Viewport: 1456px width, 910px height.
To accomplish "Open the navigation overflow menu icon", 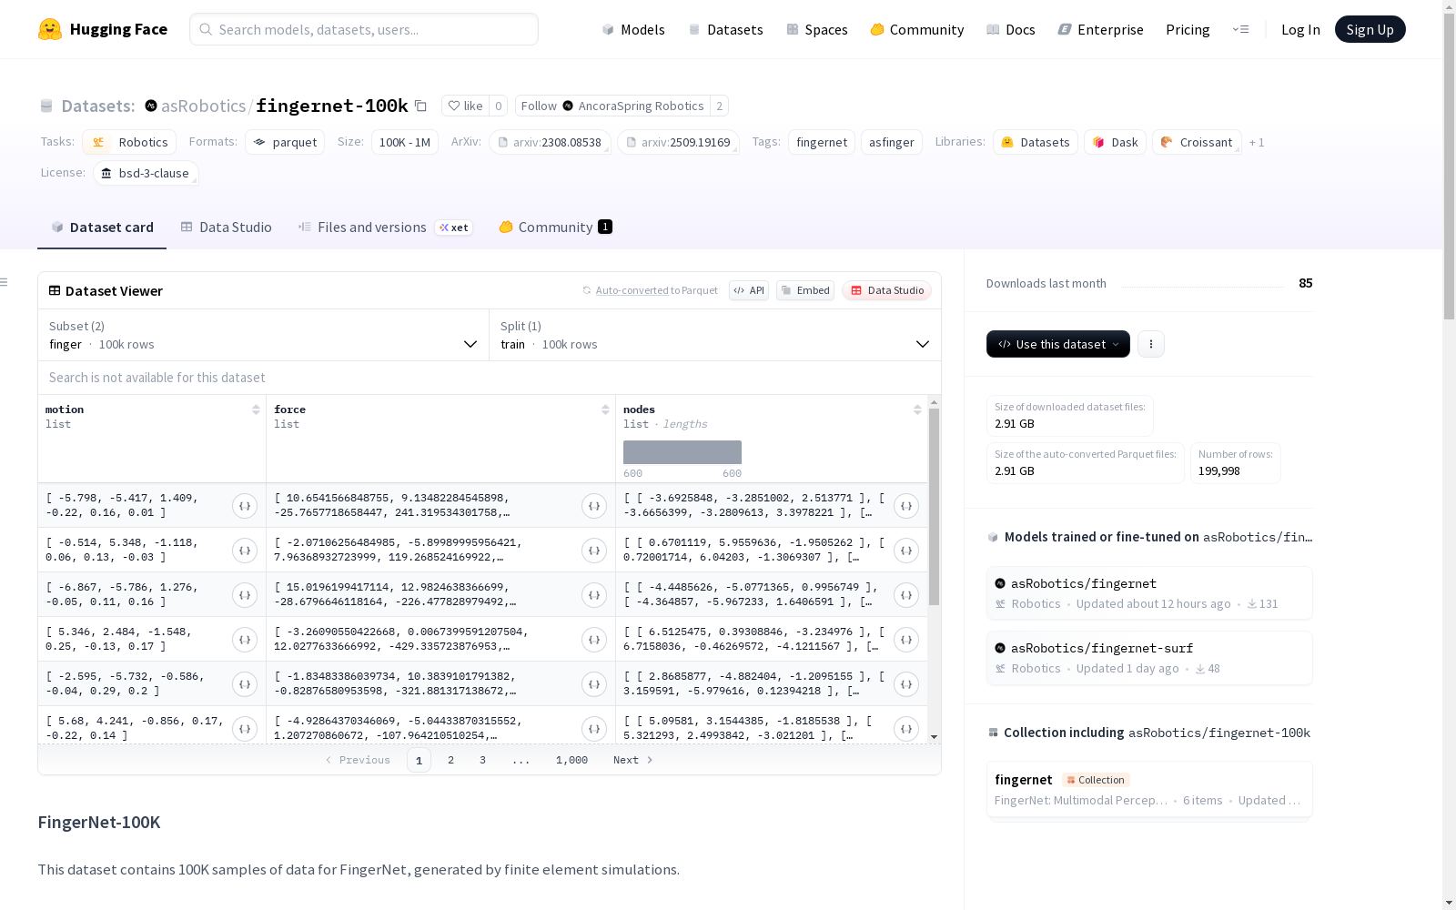I will [x=1240, y=29].
